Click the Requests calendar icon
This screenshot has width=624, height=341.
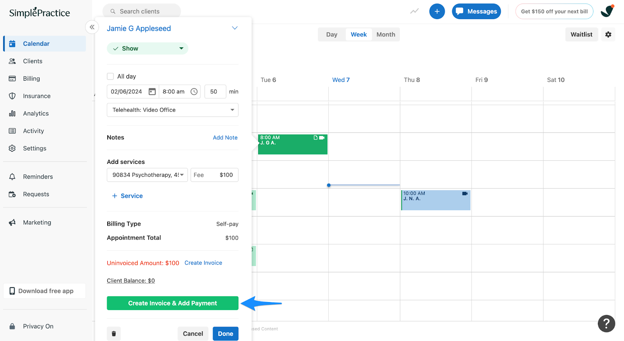click(12, 194)
